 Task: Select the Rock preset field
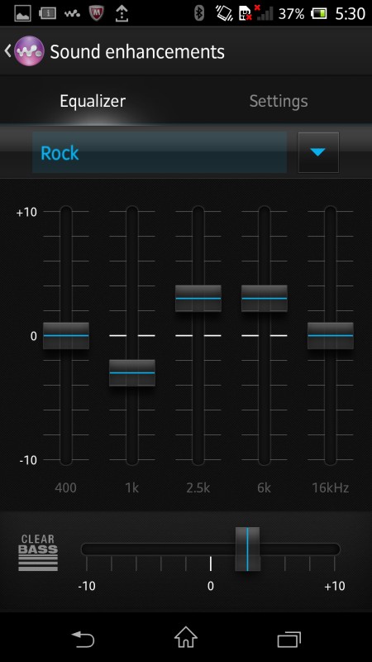pyautogui.click(x=160, y=152)
